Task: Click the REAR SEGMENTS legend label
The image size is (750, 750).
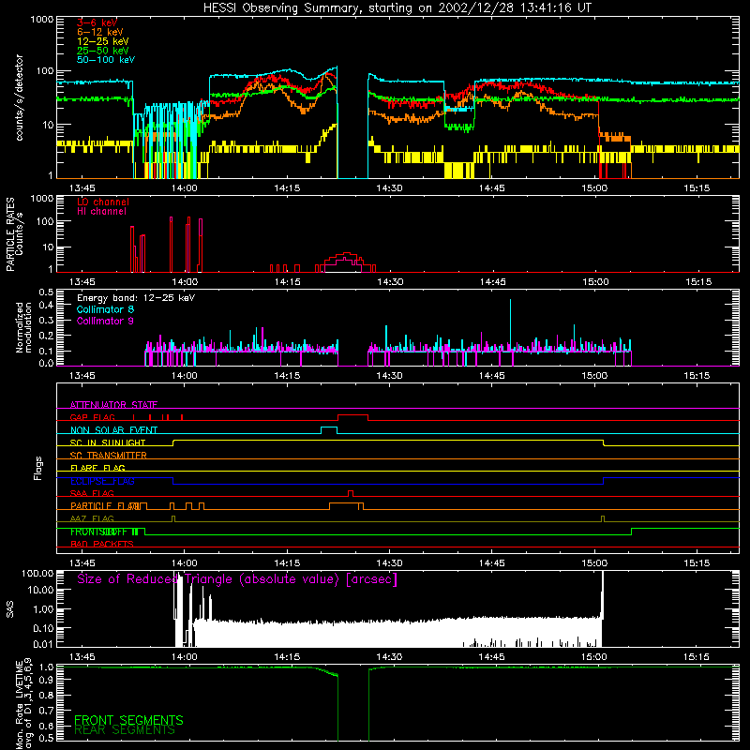Action: point(125,730)
